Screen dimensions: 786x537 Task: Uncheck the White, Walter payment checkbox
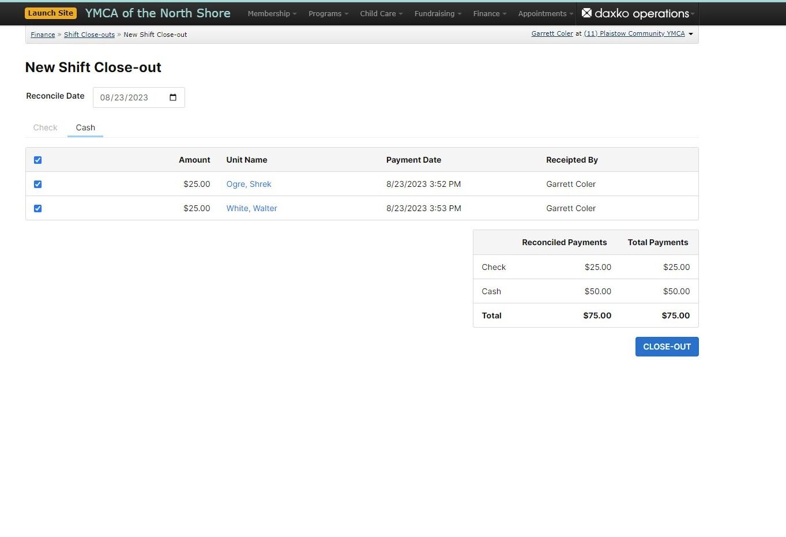(x=38, y=209)
